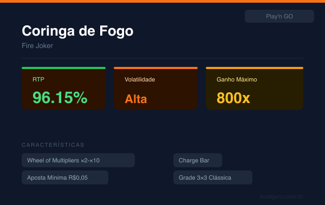
Task: Click the 96.15% RTP value
Action: pyautogui.click(x=60, y=98)
